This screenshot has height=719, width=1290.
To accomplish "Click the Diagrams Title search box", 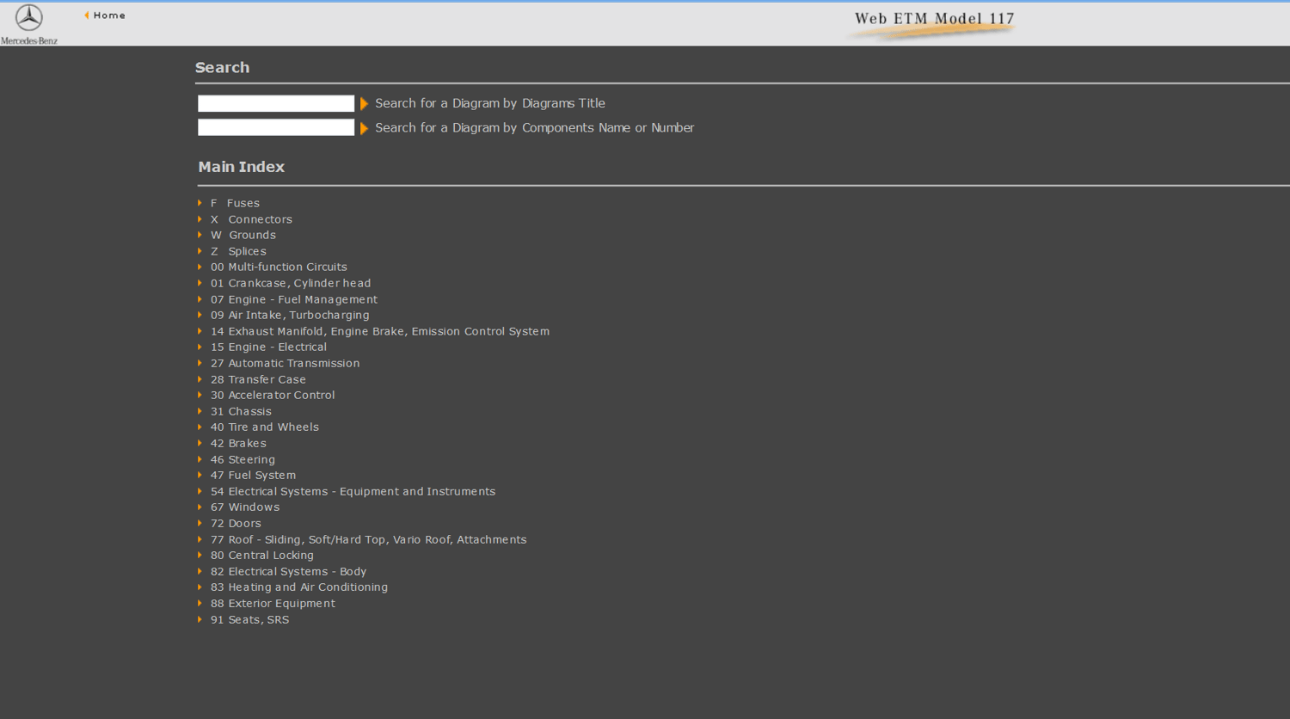I will point(276,103).
